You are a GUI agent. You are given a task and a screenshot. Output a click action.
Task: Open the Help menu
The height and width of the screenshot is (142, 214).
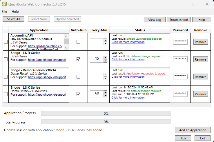point(15,12)
